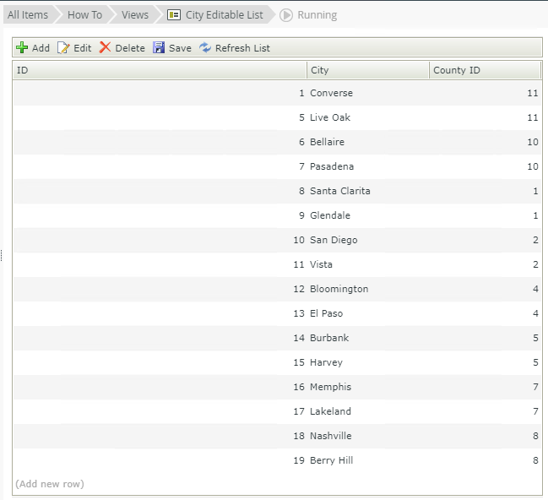Select the Pasadena city cell
The image size is (548, 500).
pyautogui.click(x=332, y=166)
